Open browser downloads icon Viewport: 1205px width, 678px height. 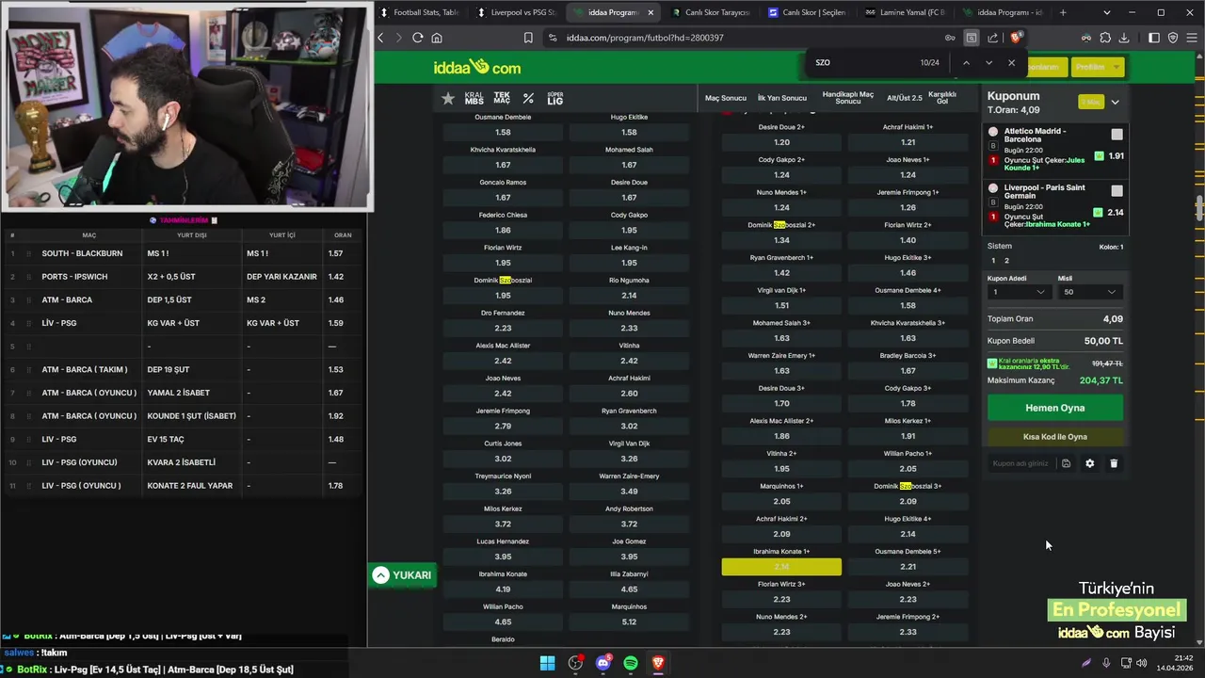pos(1124,38)
